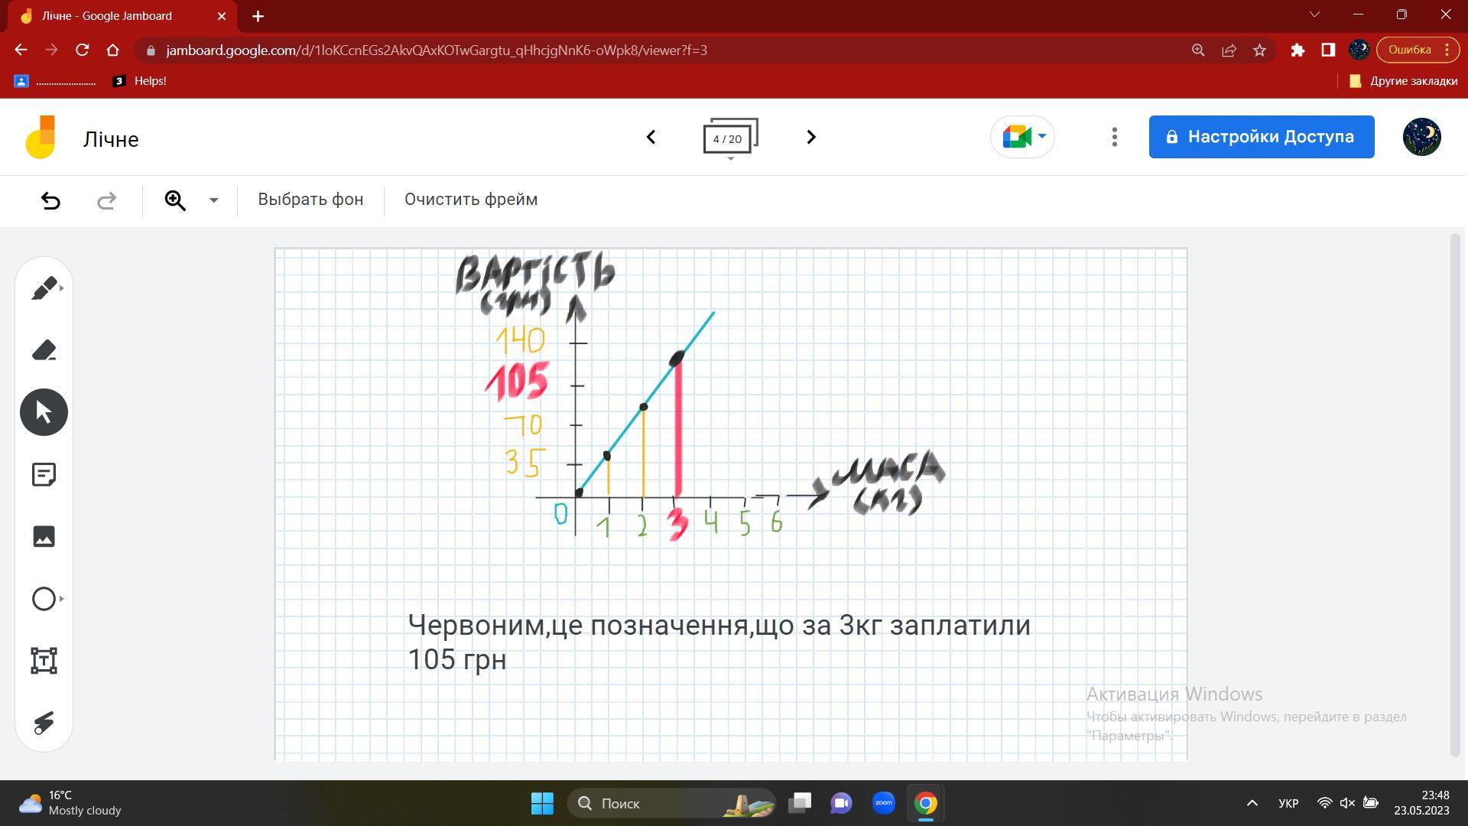The width and height of the screenshot is (1468, 826).
Task: Open the three-dot more options menu
Action: coord(1114,137)
